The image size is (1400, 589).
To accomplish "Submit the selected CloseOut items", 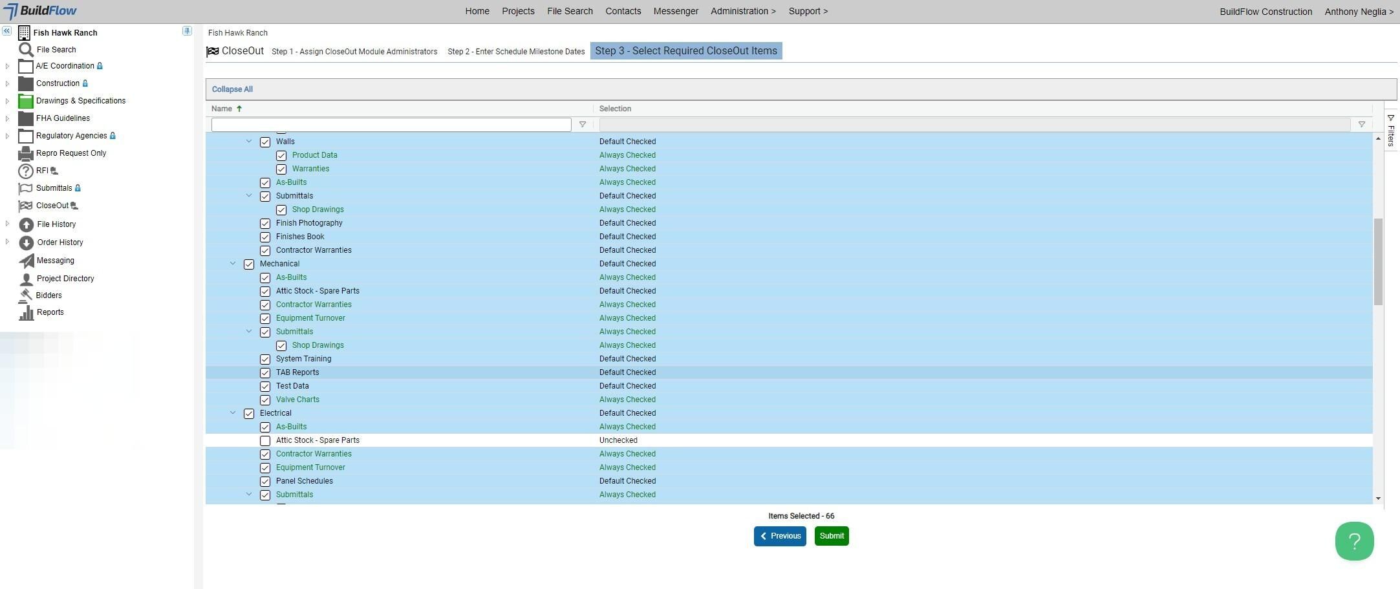I will pyautogui.click(x=832, y=536).
